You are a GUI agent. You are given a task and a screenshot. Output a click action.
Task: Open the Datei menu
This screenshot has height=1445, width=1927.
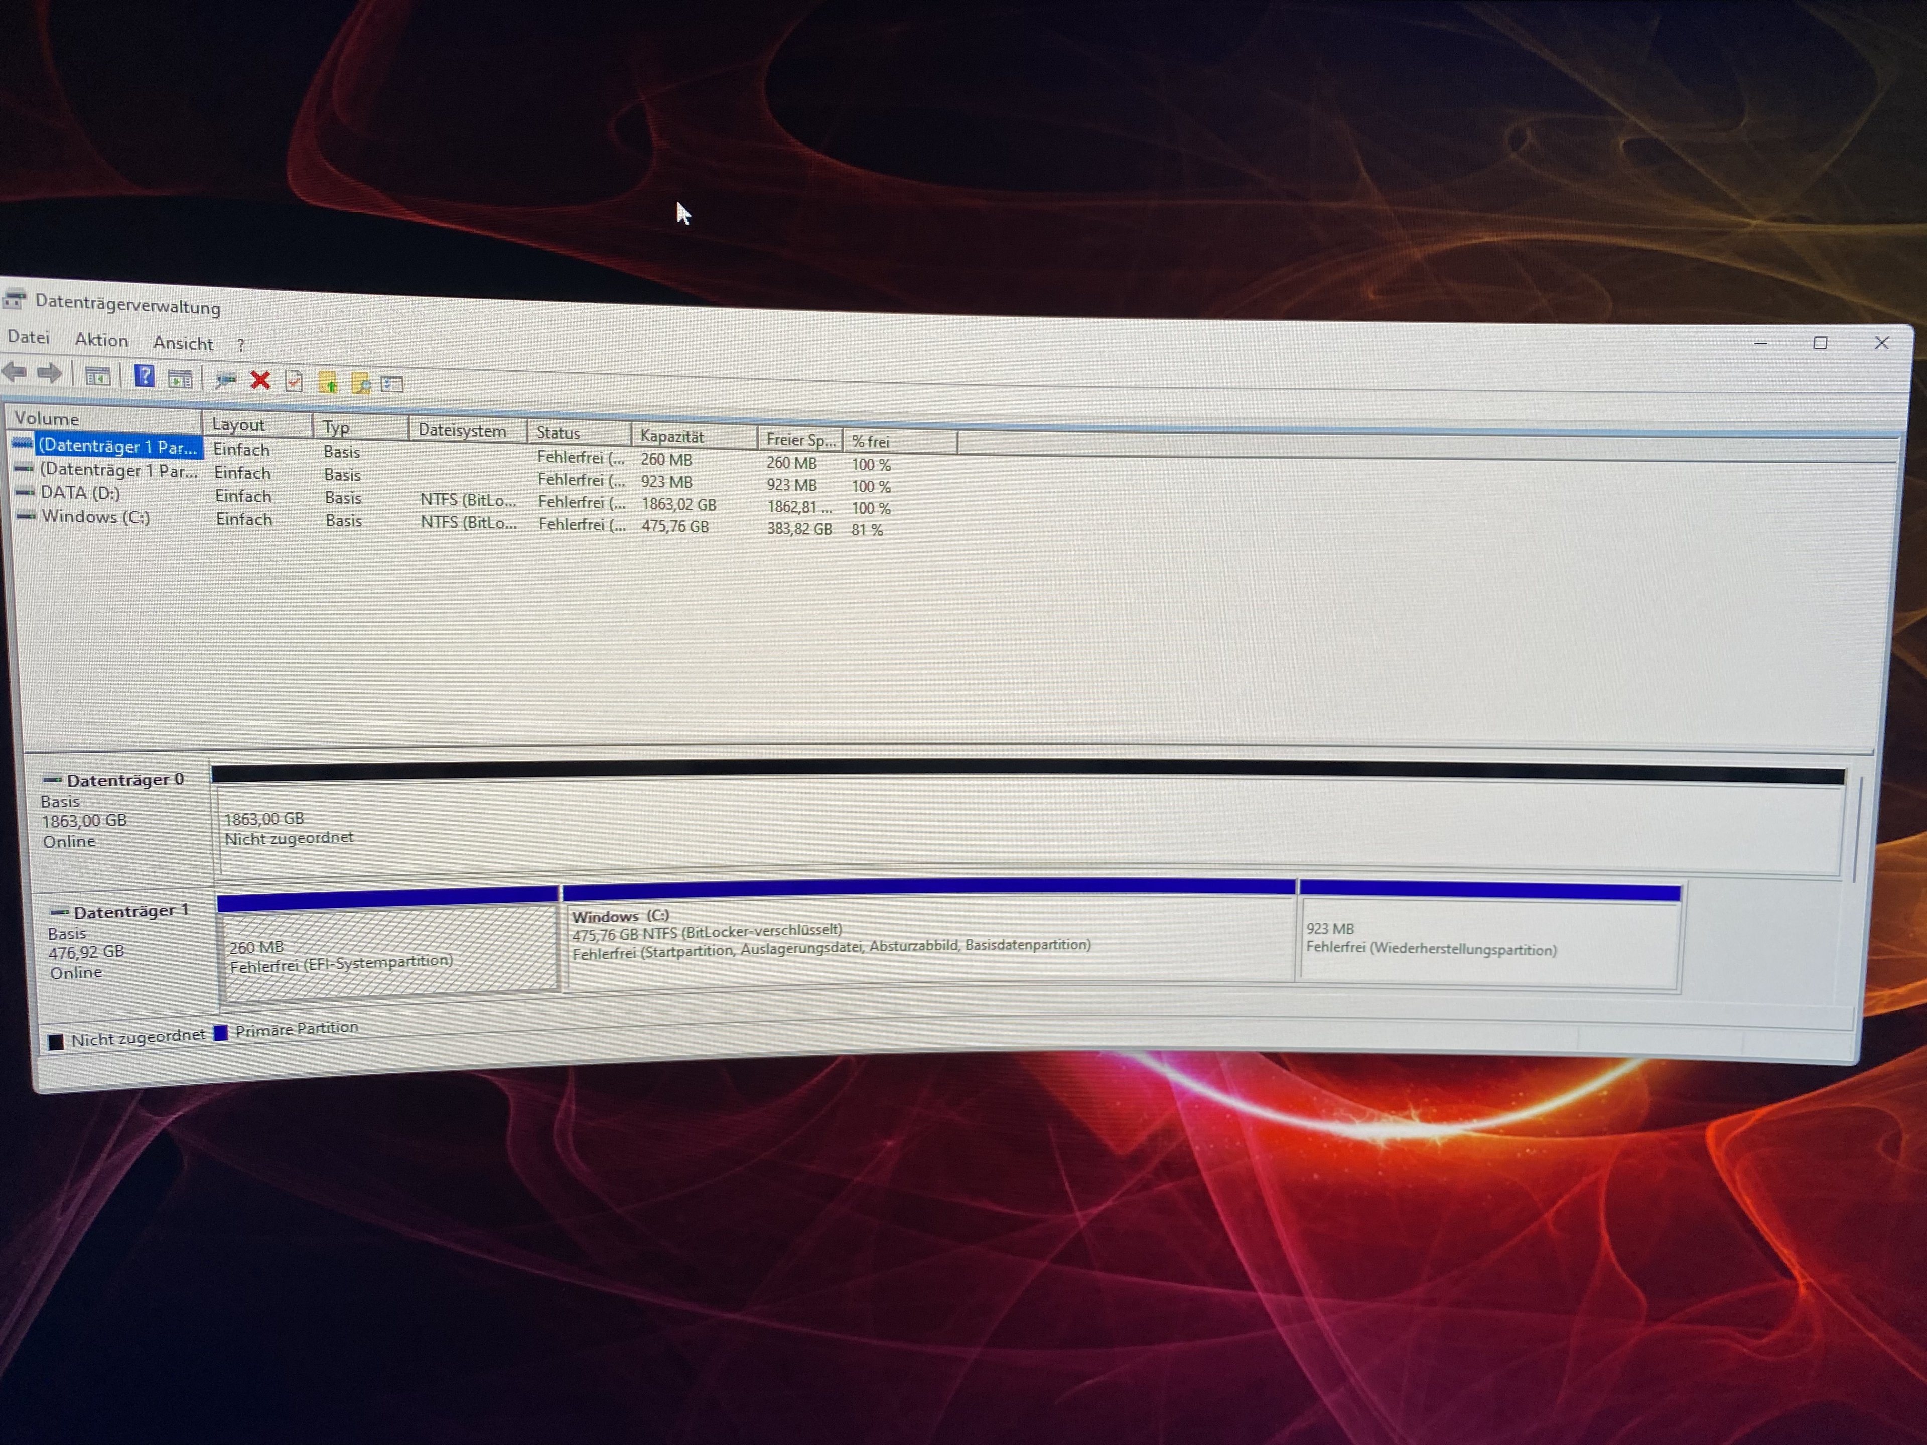[29, 337]
